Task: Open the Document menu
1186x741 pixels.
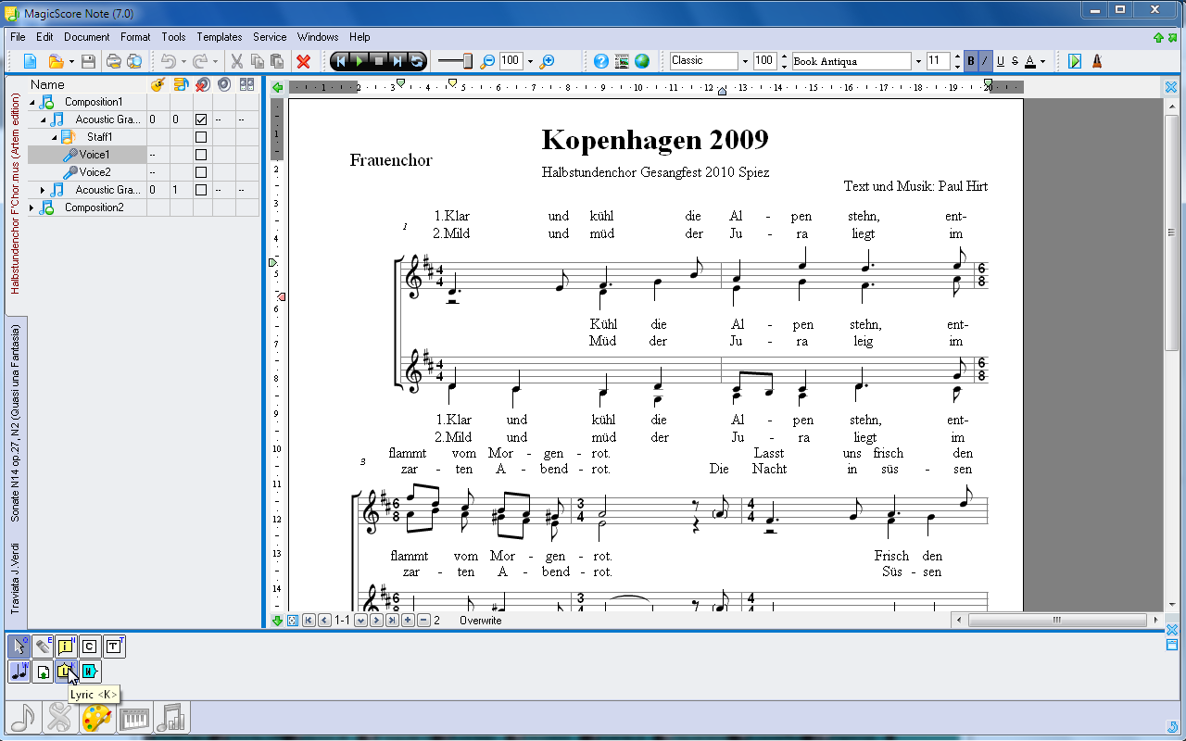Action: (x=86, y=37)
